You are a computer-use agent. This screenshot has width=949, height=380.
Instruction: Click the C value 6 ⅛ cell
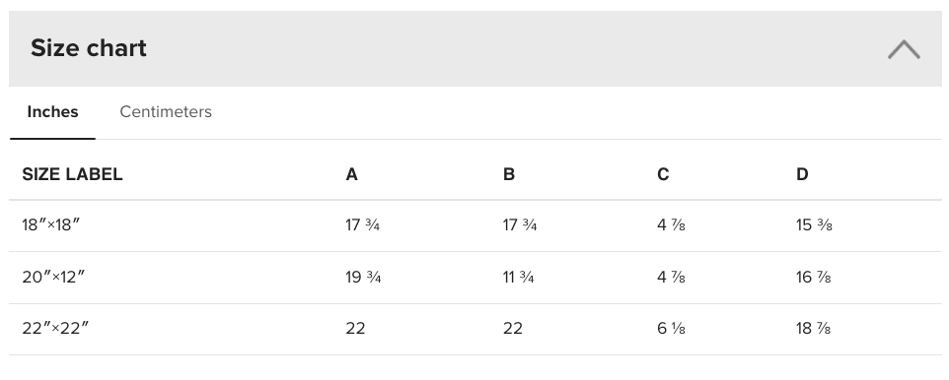671,328
